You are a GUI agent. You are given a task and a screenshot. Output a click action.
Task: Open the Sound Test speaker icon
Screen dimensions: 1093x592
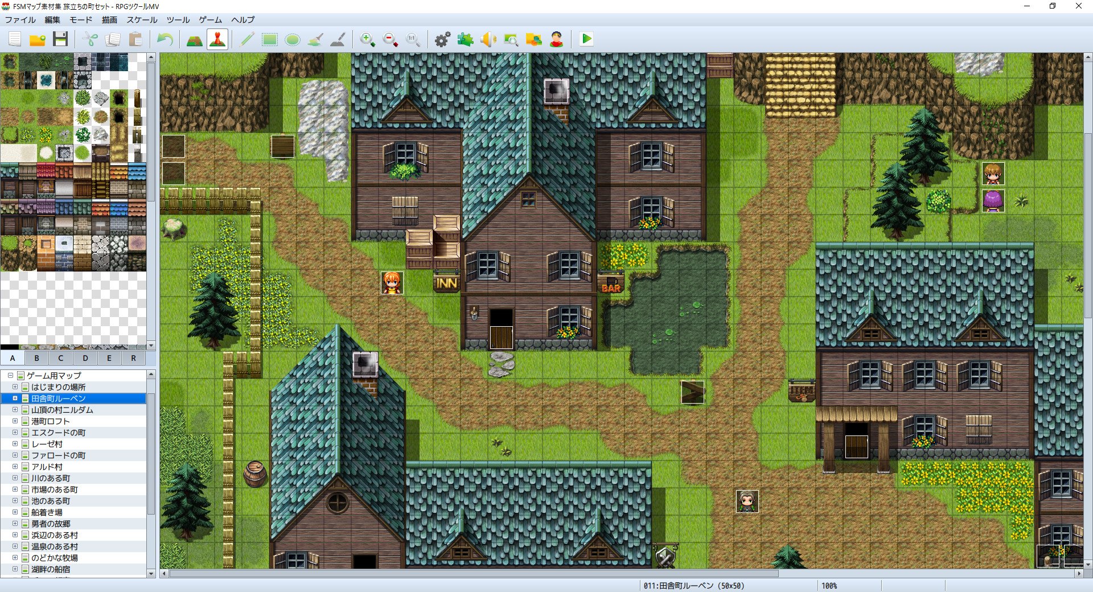tap(488, 40)
